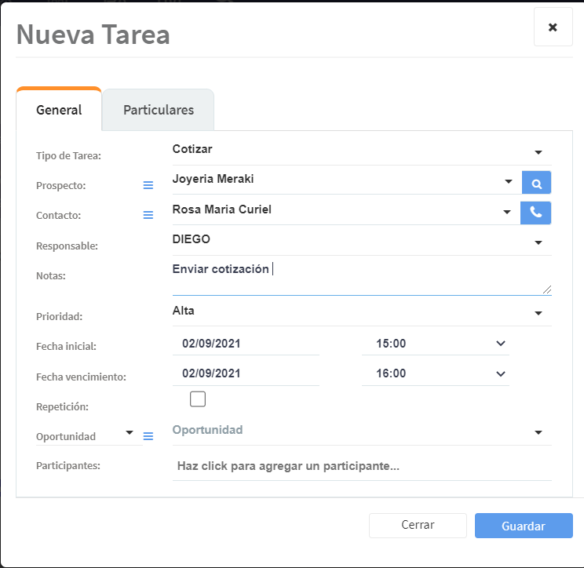Viewport: 584px width, 568px height.
Task: Open the 16:00 due time dropdown
Action: coord(501,373)
